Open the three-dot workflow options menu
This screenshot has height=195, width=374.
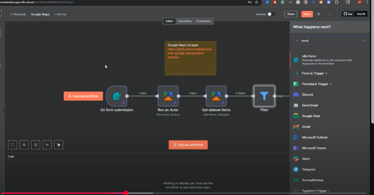click(329, 14)
